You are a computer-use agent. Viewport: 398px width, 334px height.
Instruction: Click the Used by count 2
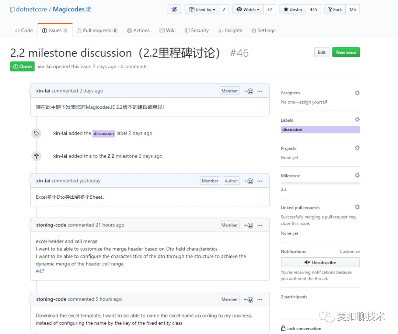tap(224, 9)
